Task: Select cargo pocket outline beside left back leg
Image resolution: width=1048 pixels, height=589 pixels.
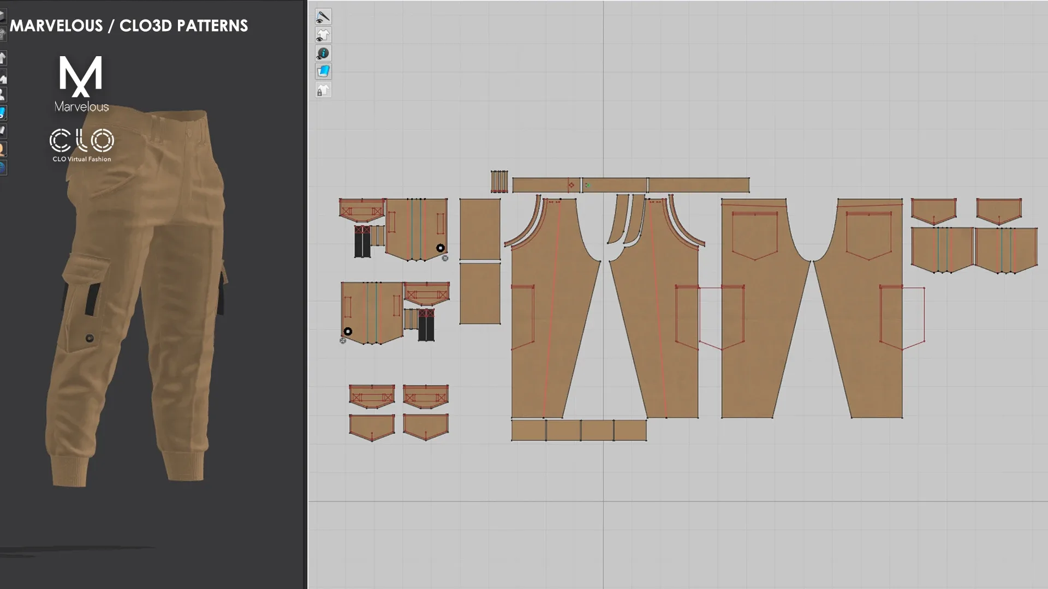Action: (x=722, y=318)
